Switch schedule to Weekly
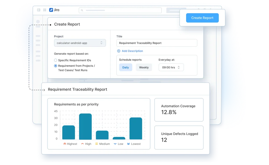Image resolution: width=269 pixels, height=165 pixels. [144, 67]
